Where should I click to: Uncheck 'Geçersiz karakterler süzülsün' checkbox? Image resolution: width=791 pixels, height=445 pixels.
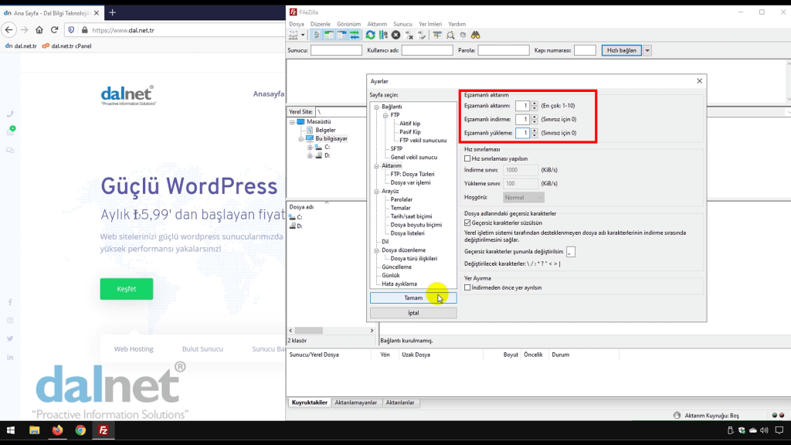(x=467, y=222)
